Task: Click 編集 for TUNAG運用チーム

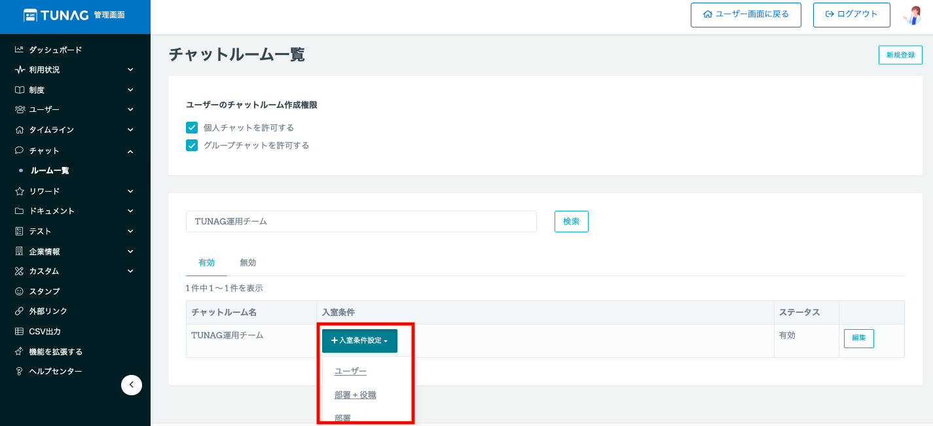Action: point(859,338)
